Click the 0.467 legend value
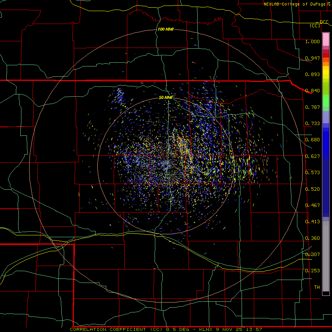This screenshot has width=332, height=332. (x=312, y=205)
